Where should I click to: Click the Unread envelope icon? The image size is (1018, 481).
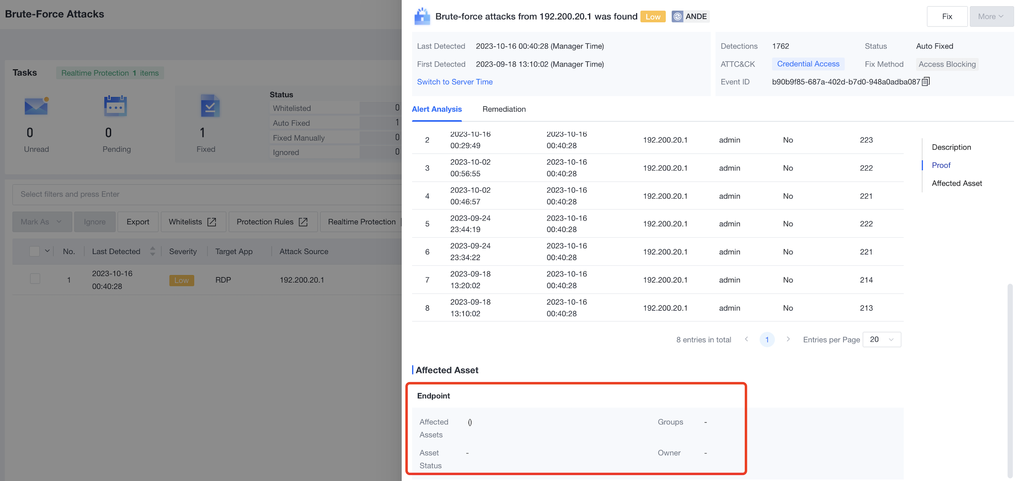36,106
